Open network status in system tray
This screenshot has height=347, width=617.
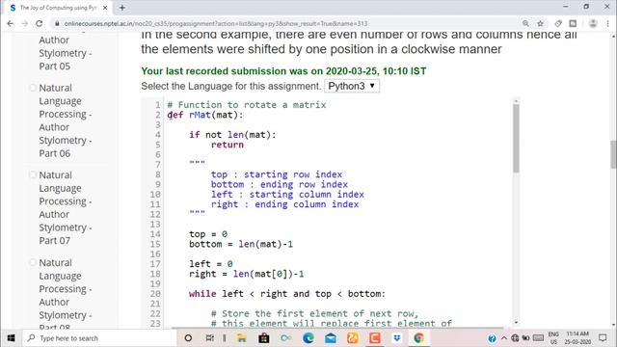click(x=515, y=338)
